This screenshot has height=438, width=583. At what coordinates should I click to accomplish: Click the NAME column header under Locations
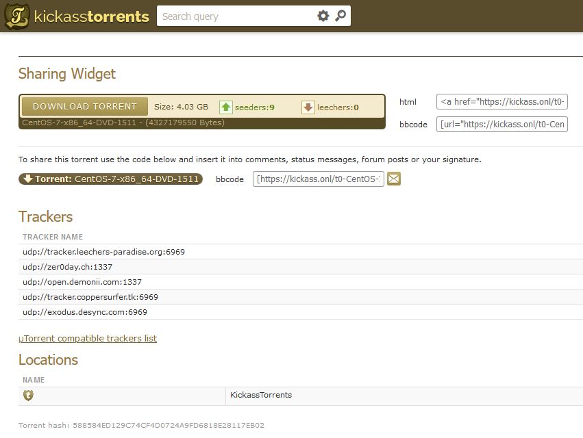click(34, 380)
